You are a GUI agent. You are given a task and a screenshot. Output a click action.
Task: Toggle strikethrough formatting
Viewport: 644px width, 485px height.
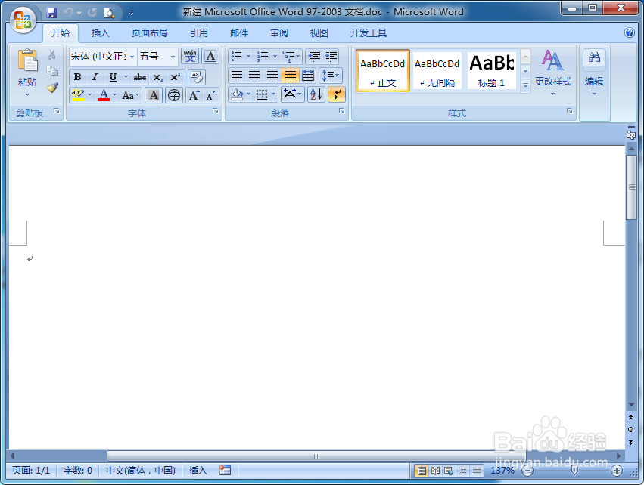click(x=140, y=76)
